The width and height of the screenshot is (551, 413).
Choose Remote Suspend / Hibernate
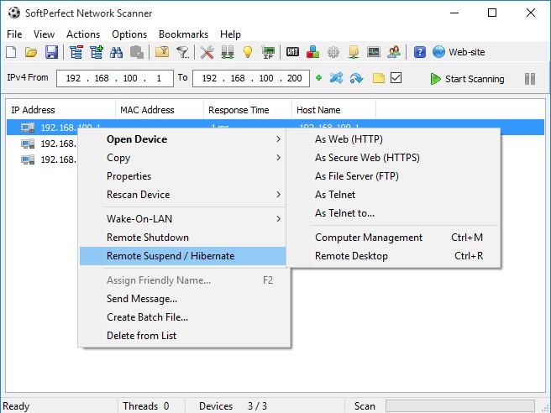[183, 256]
